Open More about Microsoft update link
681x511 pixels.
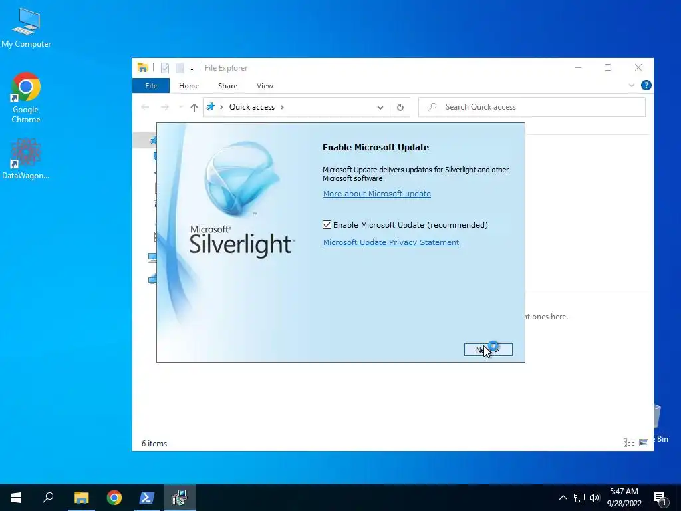tap(376, 194)
